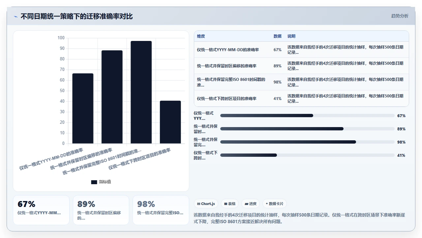
Task: Click the trend icon beside the dashboard title
Action: pos(15,17)
